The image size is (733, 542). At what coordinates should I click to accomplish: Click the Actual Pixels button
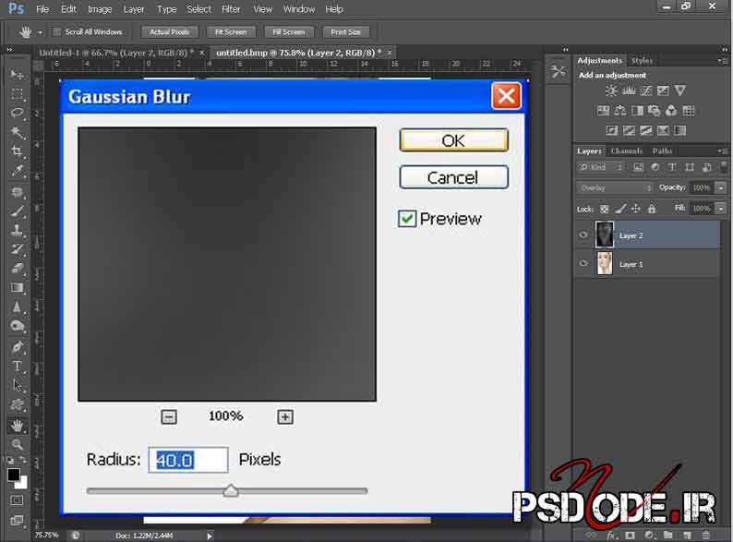[169, 31]
